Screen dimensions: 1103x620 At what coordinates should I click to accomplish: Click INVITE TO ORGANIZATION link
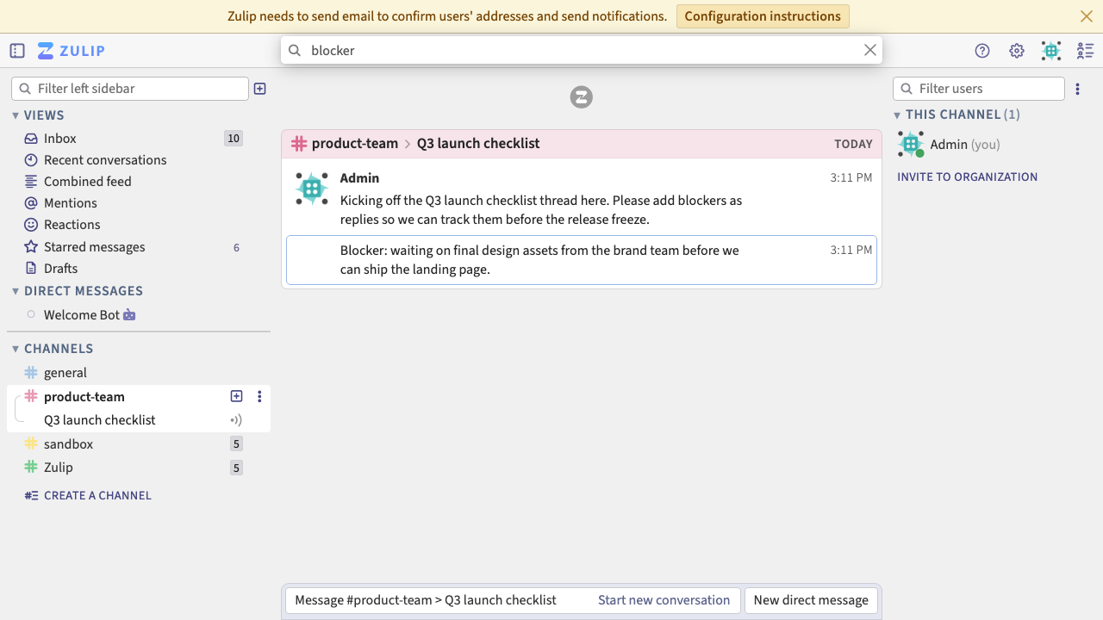(967, 177)
